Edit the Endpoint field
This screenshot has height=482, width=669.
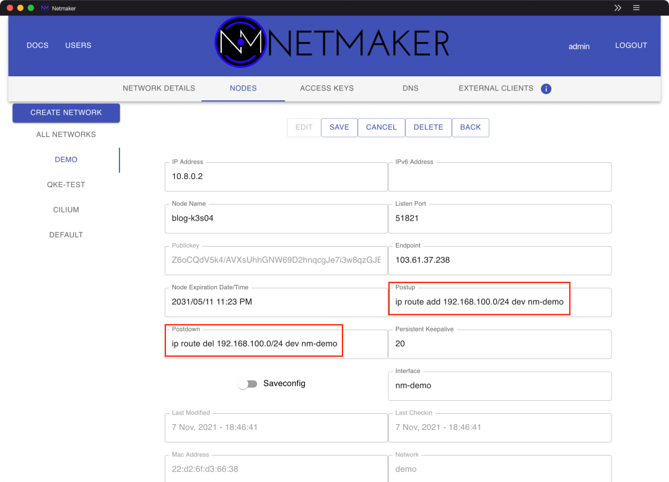point(500,260)
